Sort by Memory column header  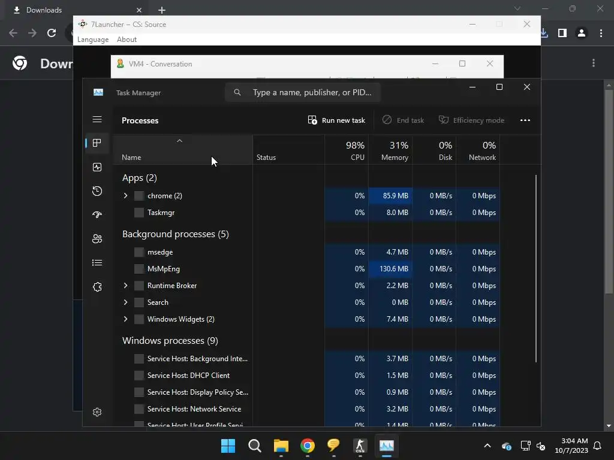[390, 150]
